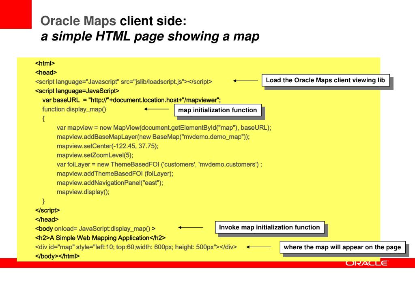Click the 'mapview.addBaseMapLayer' code line

click(153, 137)
